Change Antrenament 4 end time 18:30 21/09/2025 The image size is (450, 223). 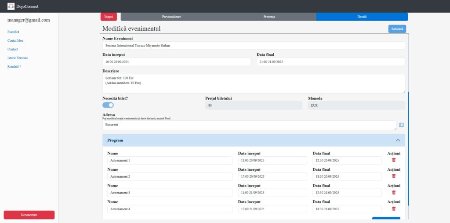point(347,209)
